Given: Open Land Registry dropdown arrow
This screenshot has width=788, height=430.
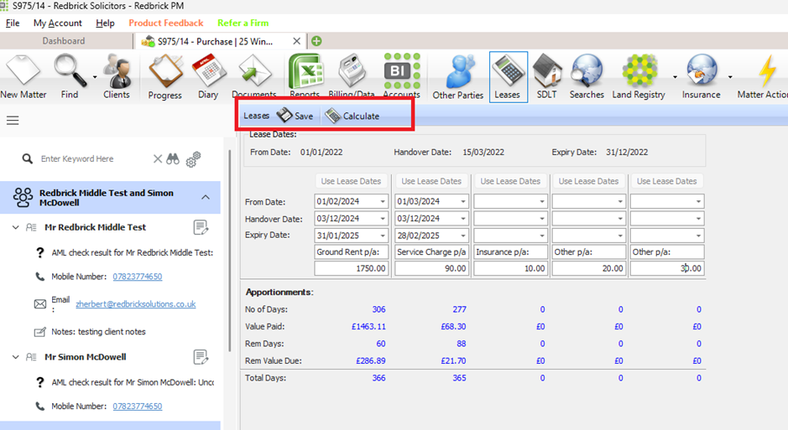Looking at the screenshot, I should [675, 77].
